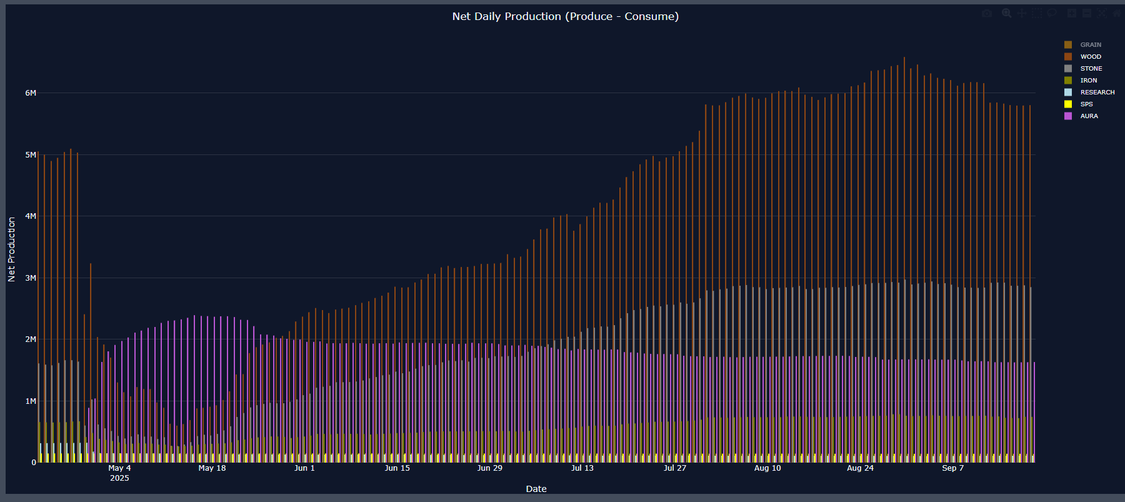Click the Zoom Out minus icon

1087,13
